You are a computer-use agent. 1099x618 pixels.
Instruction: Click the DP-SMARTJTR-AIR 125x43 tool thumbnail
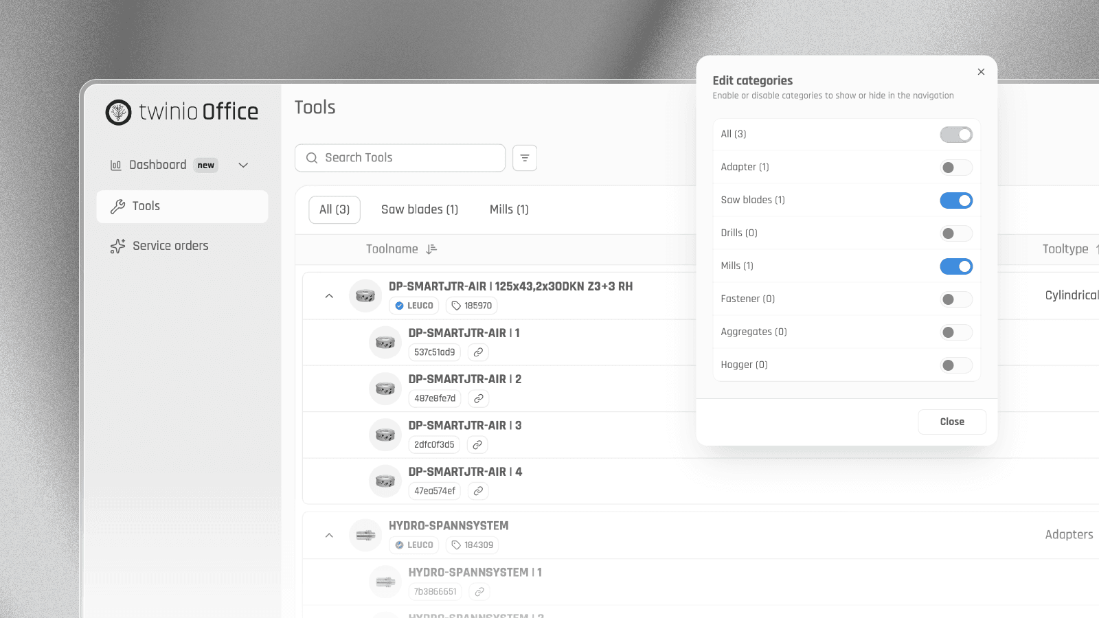(x=365, y=296)
